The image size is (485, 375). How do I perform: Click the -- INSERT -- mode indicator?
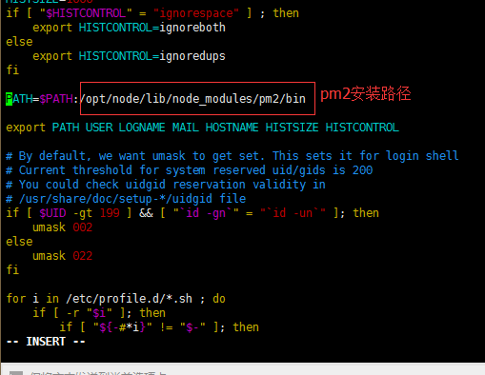(46, 342)
